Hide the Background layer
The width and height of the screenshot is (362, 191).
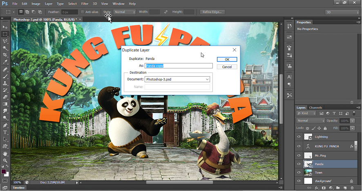click(x=299, y=181)
